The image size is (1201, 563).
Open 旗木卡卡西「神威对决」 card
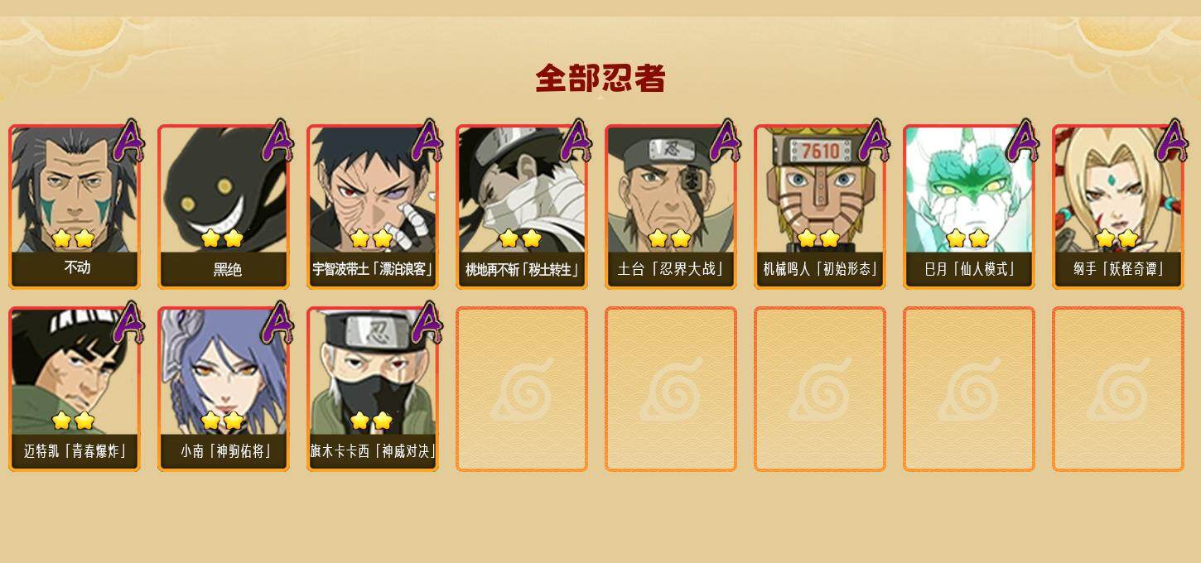[x=373, y=389]
